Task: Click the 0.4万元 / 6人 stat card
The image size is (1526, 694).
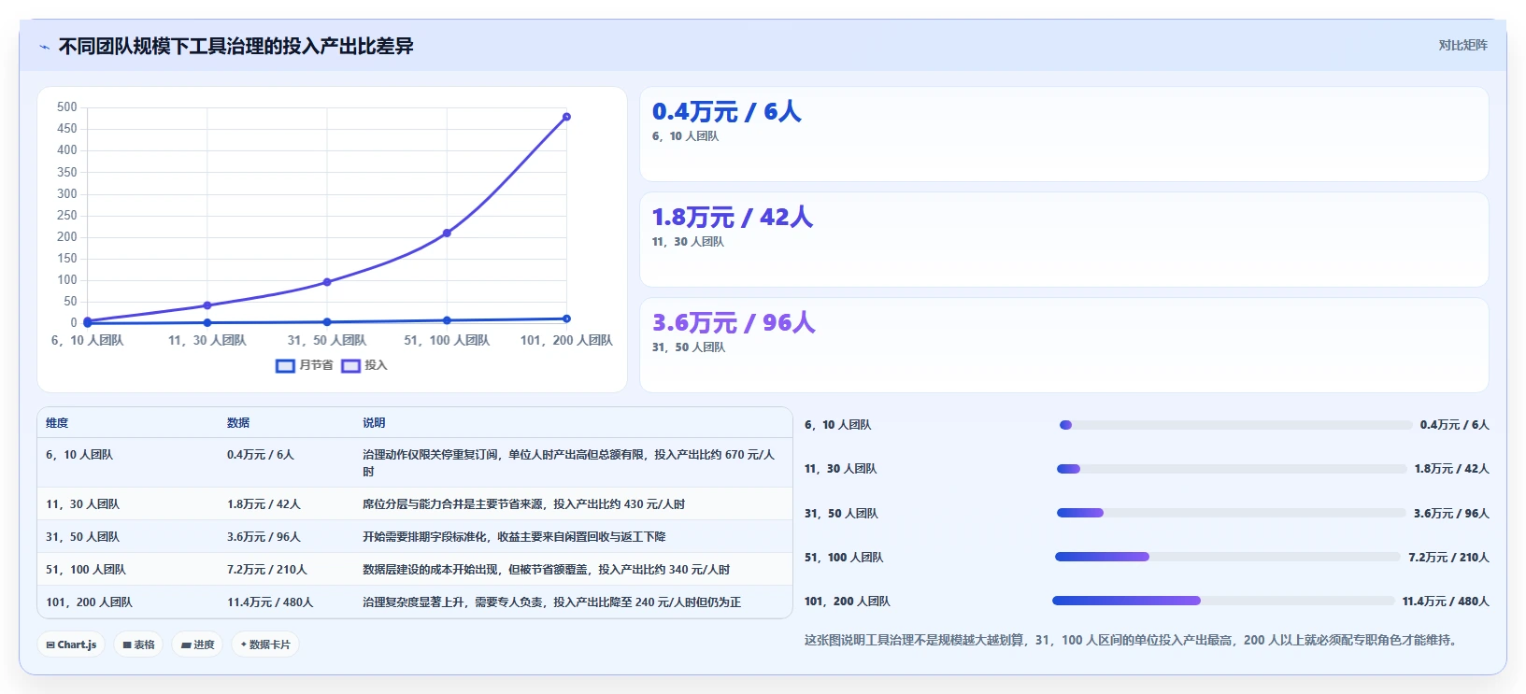Action: pos(1063,134)
